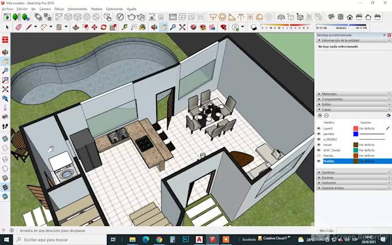This screenshot has width=392, height=245.
Task: Click the Zoom Window tool in left toolbar
Action: point(5,80)
